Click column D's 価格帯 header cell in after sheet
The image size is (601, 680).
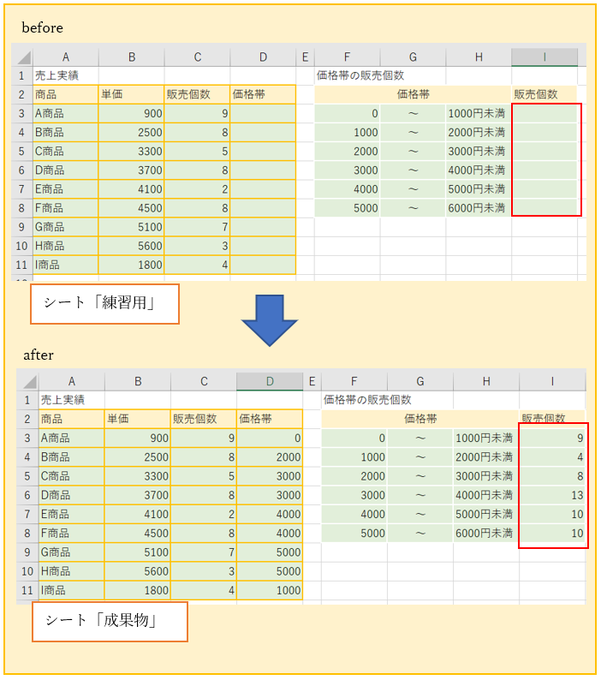click(x=270, y=419)
